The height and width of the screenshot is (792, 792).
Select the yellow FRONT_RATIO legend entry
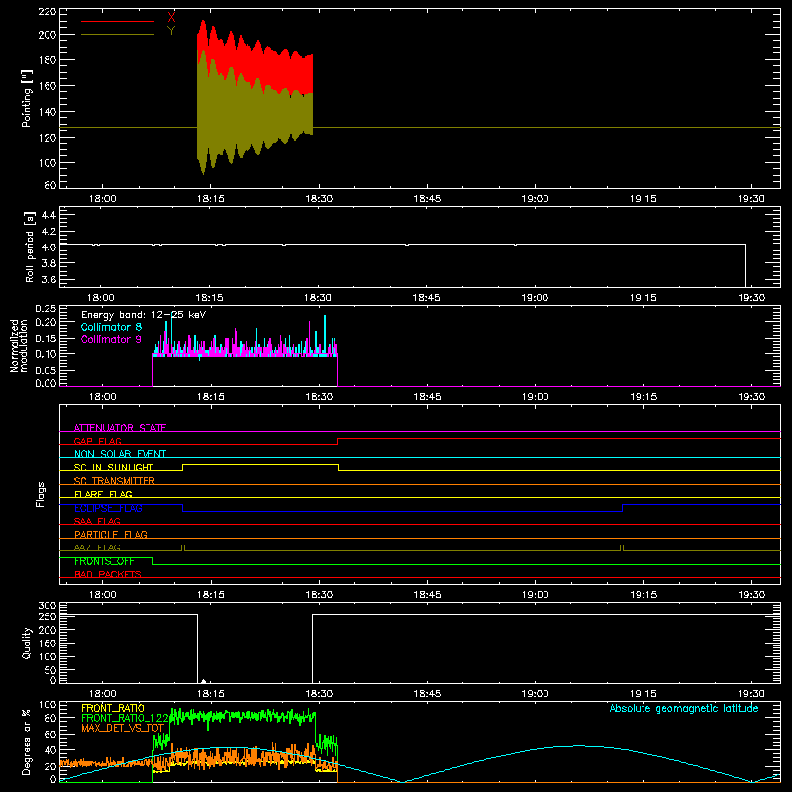point(113,708)
